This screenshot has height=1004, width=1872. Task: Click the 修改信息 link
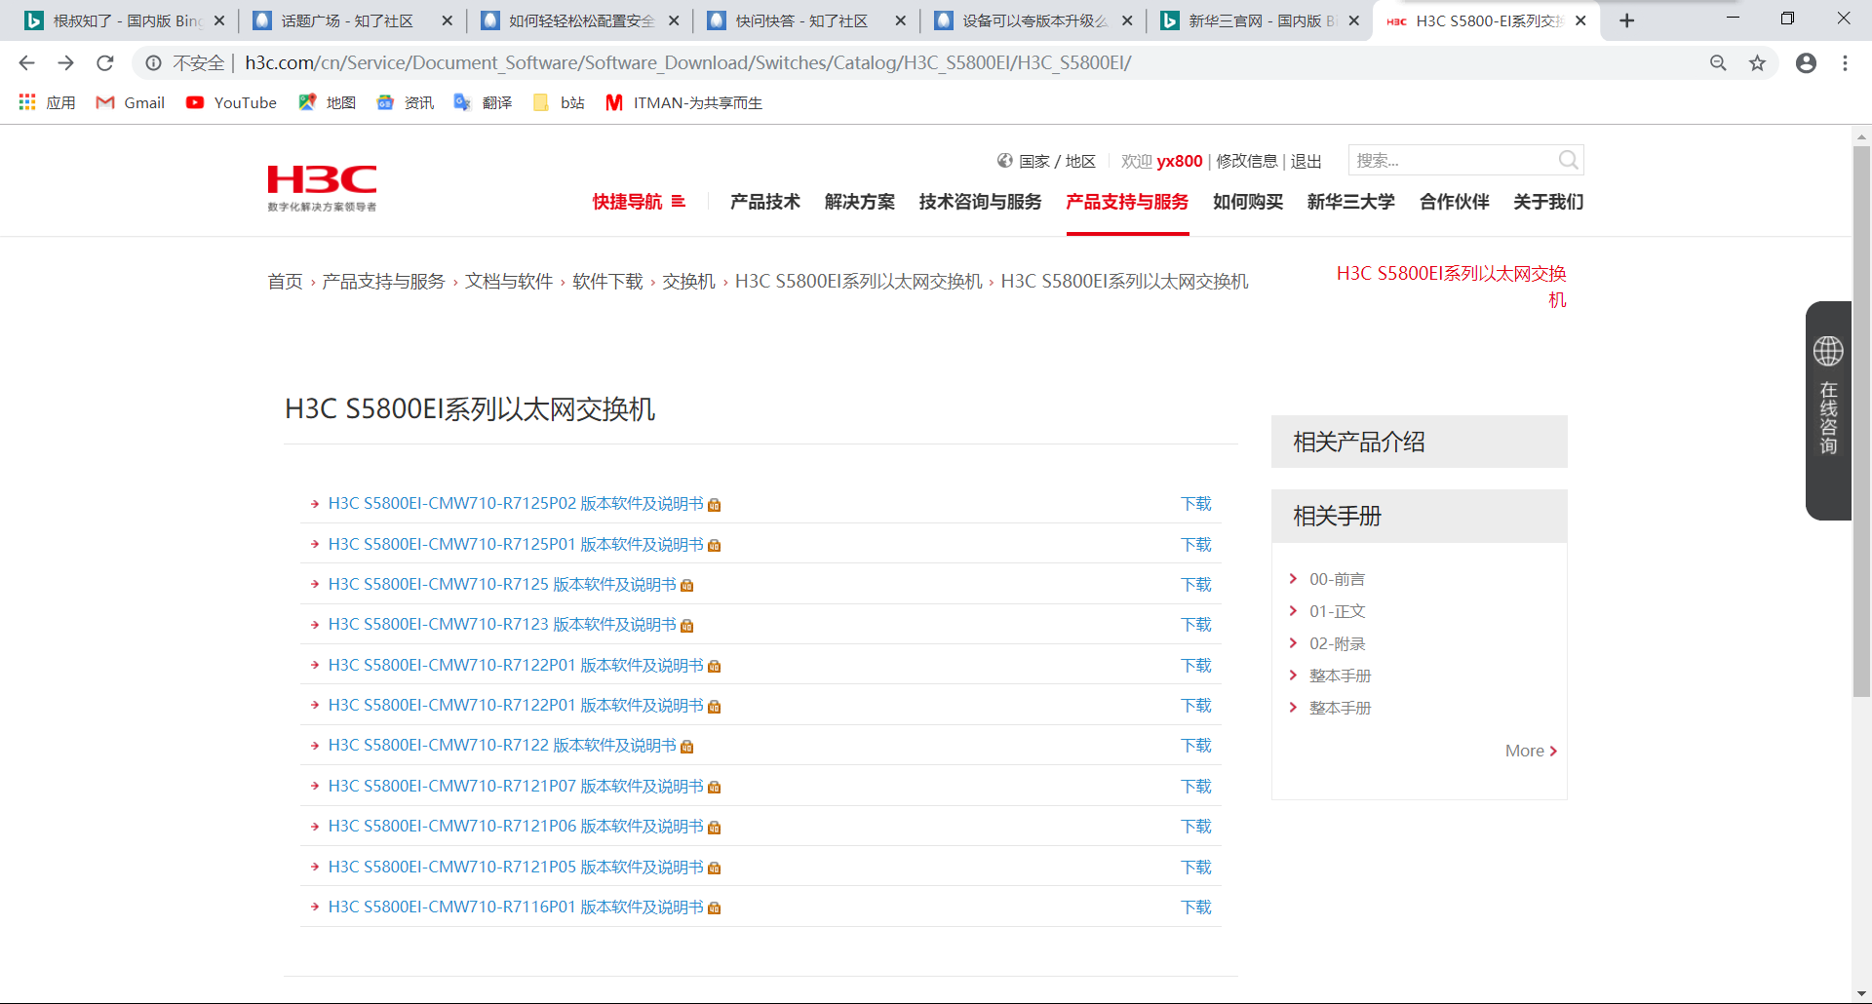click(x=1247, y=161)
